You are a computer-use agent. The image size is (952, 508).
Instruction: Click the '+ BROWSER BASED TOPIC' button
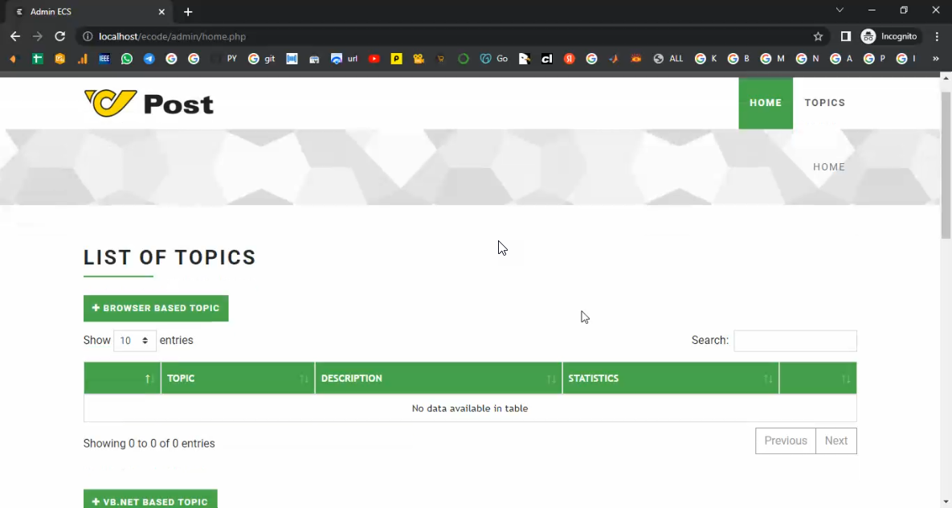(x=156, y=308)
